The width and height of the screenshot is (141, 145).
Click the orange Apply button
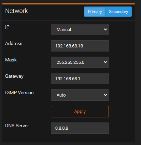[80, 112]
